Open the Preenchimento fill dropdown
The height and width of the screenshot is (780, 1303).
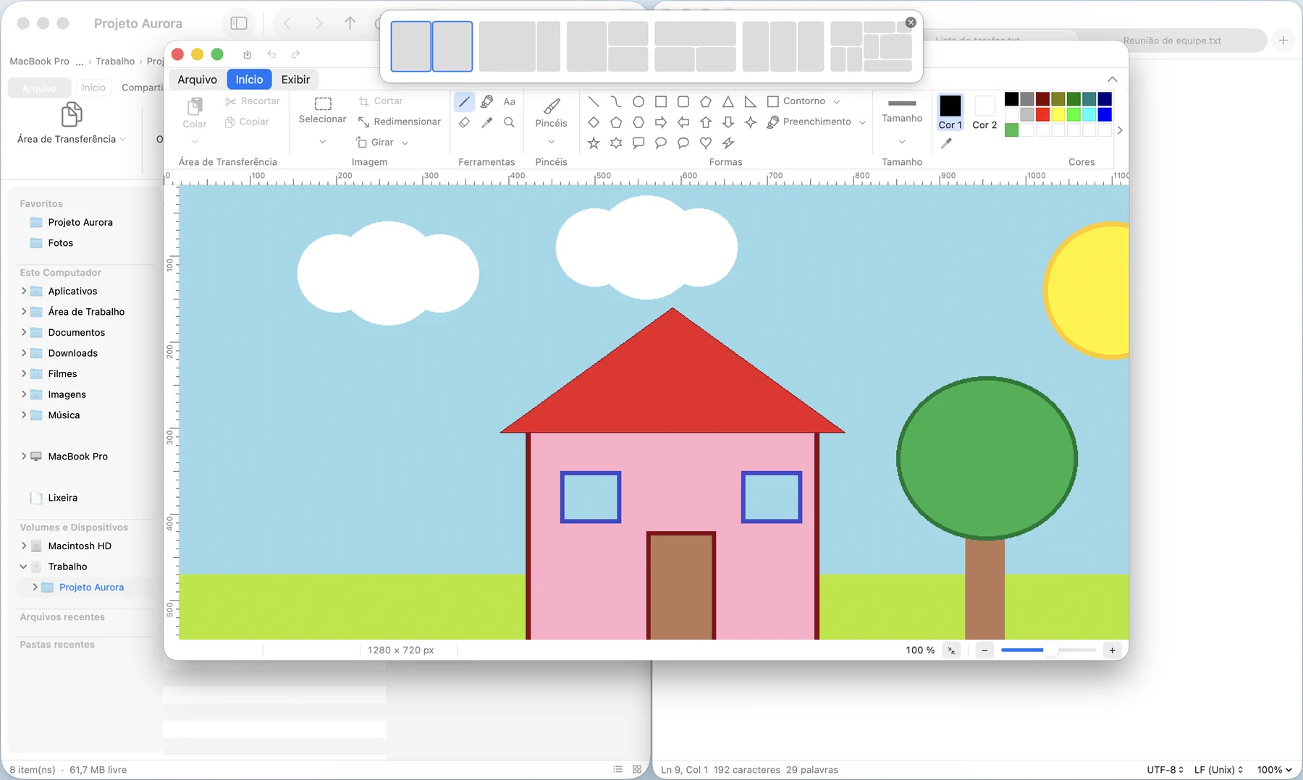pos(862,122)
